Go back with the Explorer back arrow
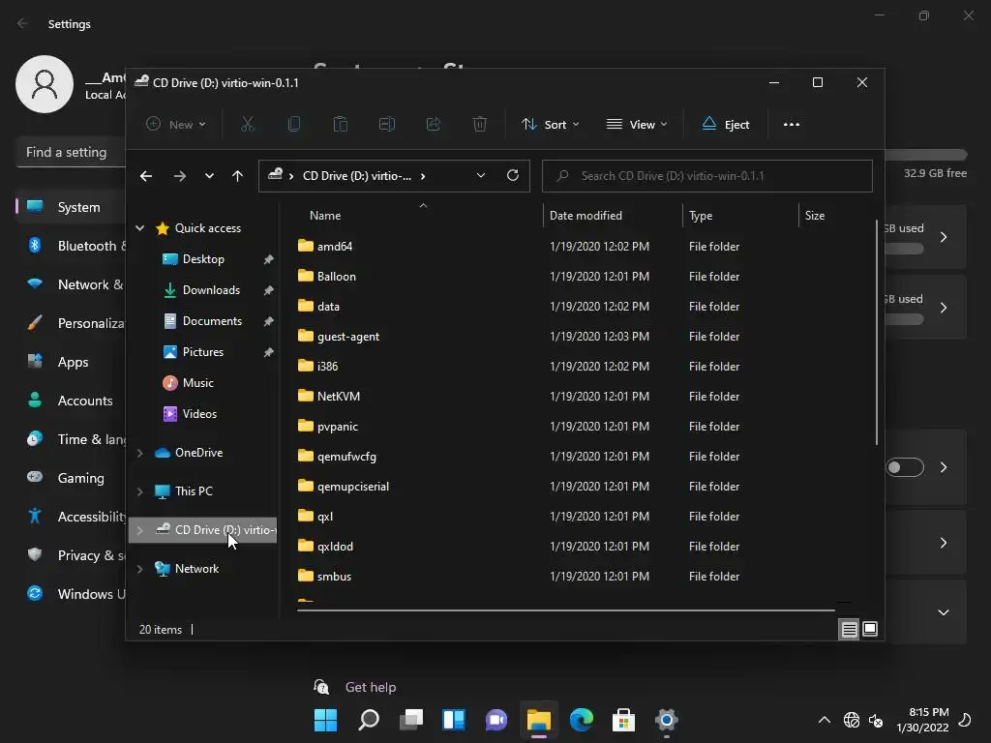 point(146,176)
